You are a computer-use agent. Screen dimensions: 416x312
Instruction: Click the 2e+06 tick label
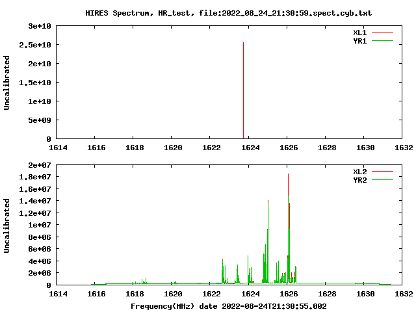(40, 273)
